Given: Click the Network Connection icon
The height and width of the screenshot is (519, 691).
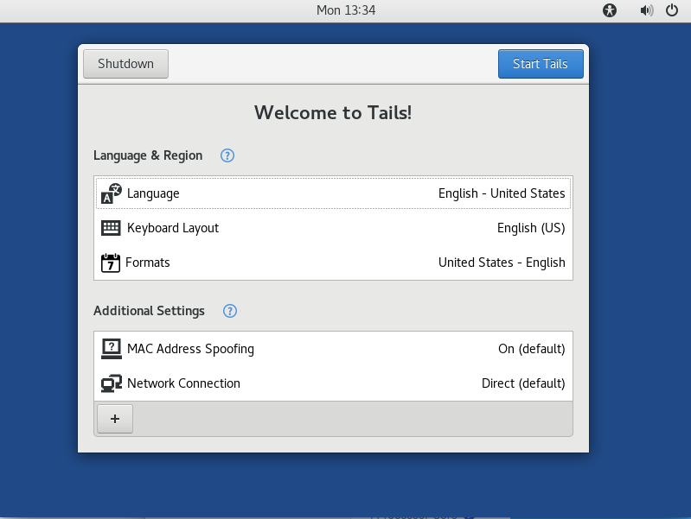Looking at the screenshot, I should [111, 383].
